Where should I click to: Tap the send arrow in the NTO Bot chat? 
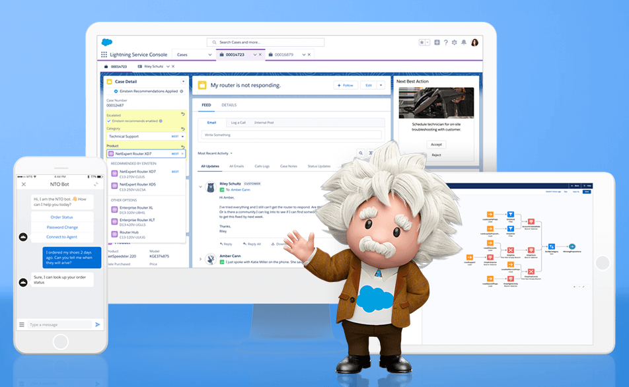[97, 324]
